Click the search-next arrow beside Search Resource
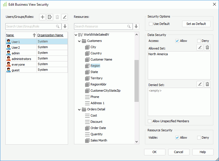 tap(136, 26)
